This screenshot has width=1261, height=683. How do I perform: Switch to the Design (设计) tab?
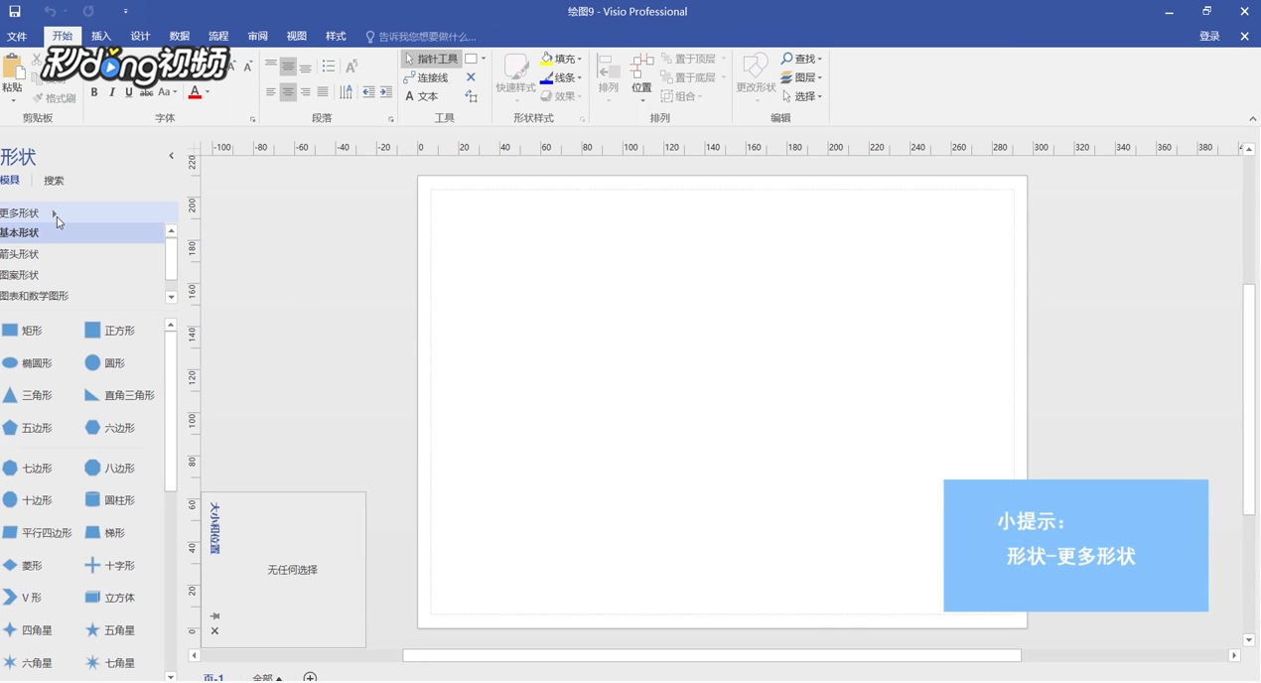[x=140, y=36]
